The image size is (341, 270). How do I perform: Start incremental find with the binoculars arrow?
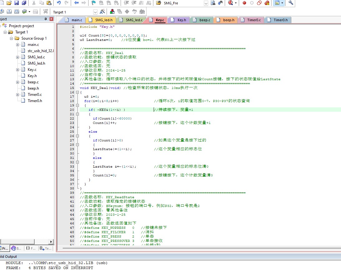click(x=220, y=3)
